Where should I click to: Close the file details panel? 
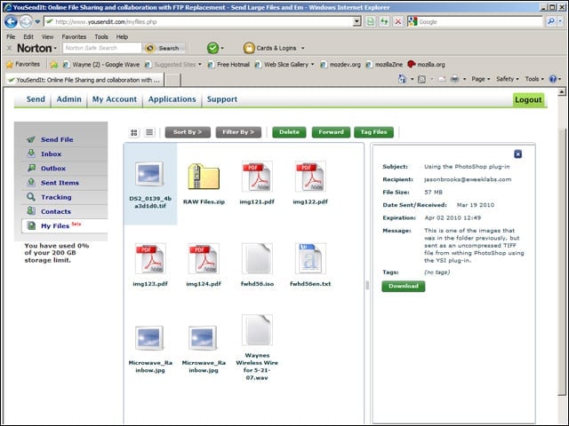point(517,154)
